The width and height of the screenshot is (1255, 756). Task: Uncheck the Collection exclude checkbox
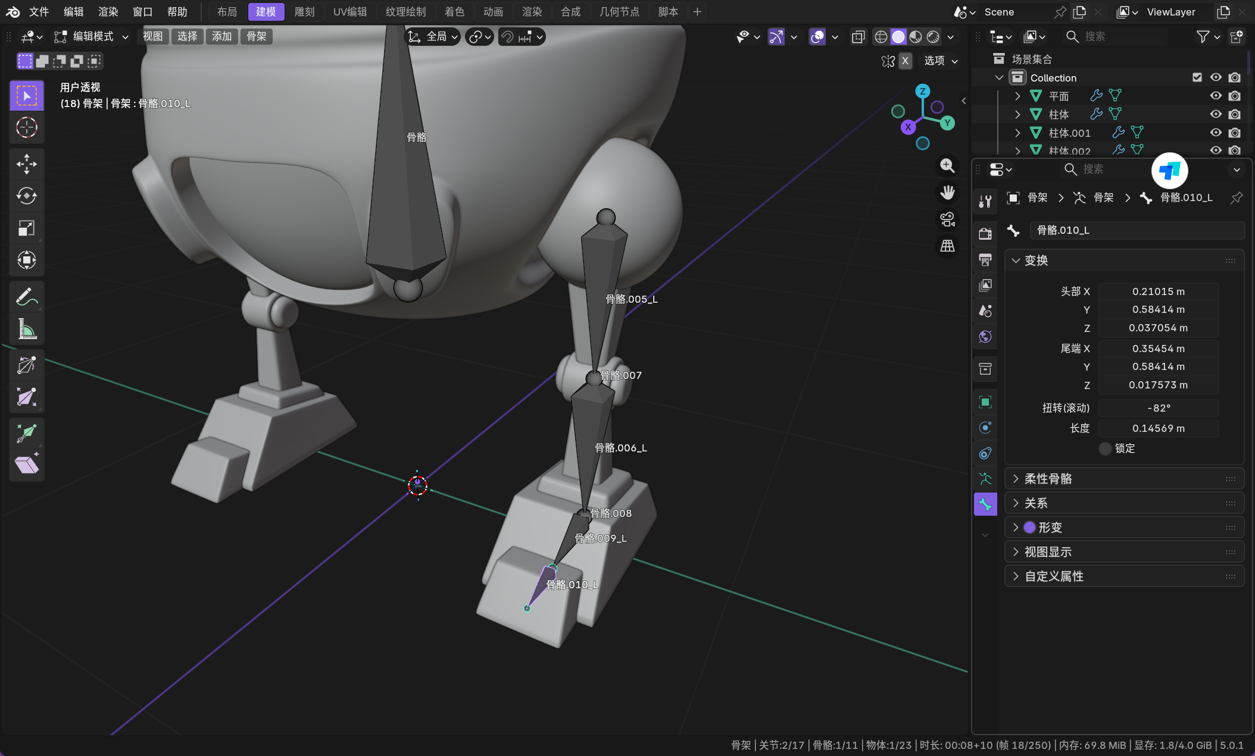click(x=1197, y=77)
